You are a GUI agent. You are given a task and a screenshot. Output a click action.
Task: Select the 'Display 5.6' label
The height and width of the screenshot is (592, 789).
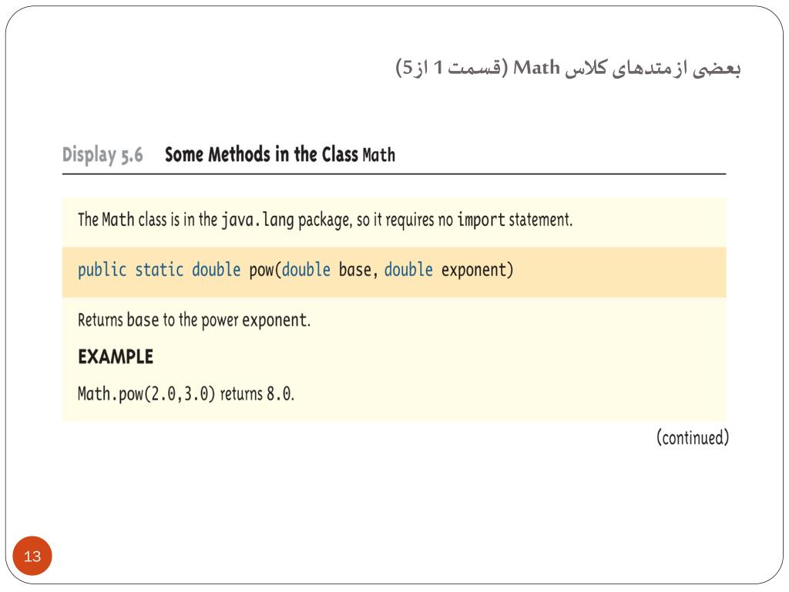point(102,154)
